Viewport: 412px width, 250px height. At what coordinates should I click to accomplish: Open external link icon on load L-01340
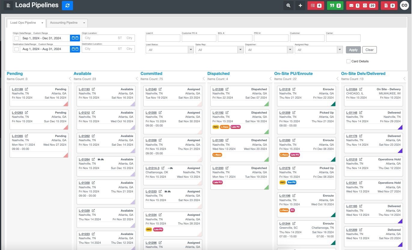(160, 89)
